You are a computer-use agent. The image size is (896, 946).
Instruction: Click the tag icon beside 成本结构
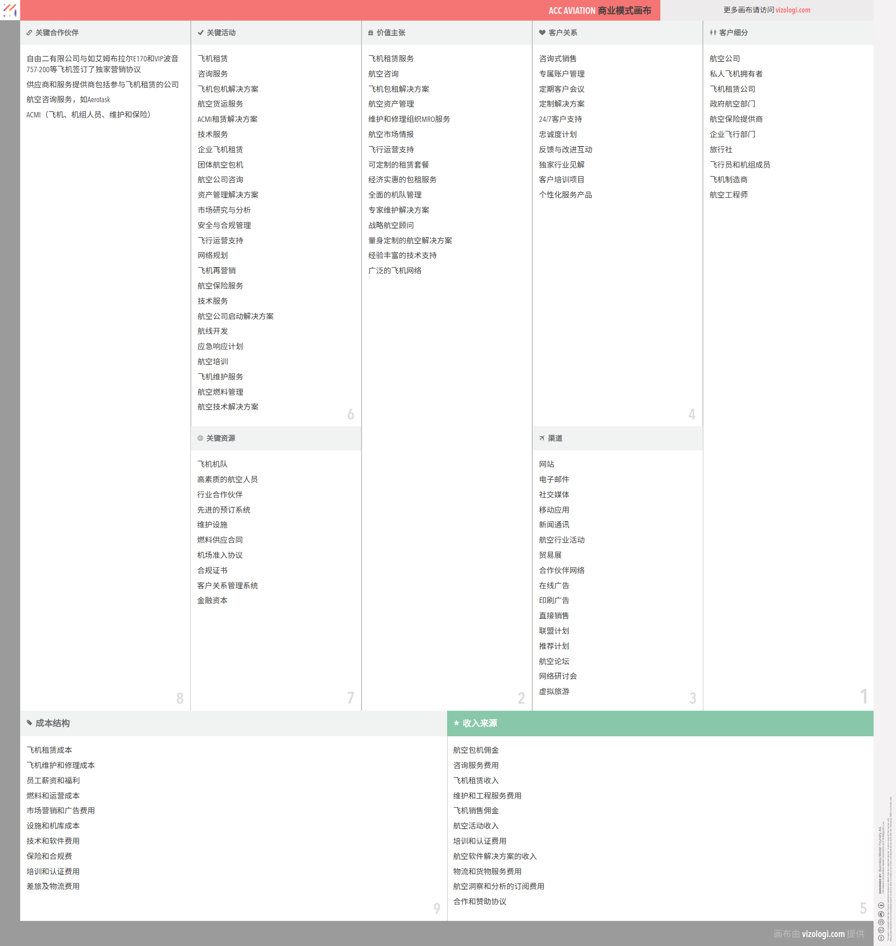pyautogui.click(x=29, y=723)
